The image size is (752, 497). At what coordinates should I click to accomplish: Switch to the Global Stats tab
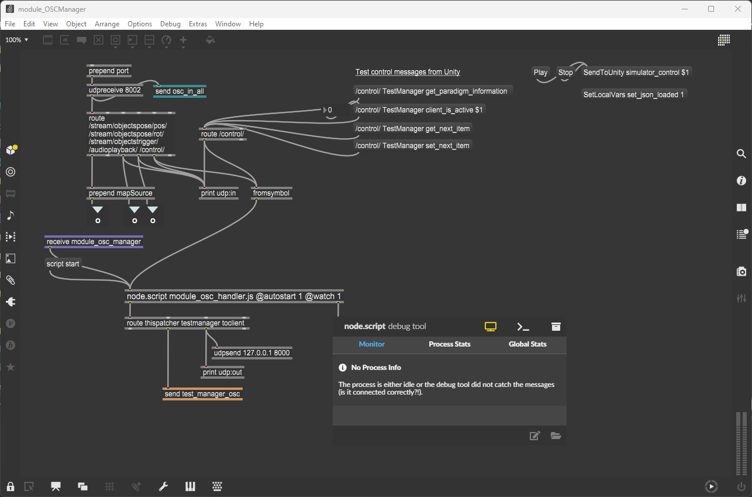pos(527,344)
